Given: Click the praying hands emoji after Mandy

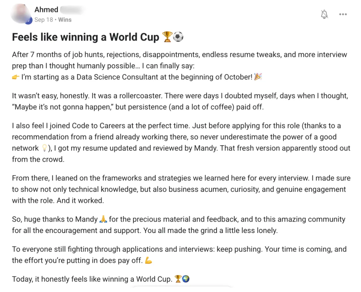Looking at the screenshot, I should 103,219.
